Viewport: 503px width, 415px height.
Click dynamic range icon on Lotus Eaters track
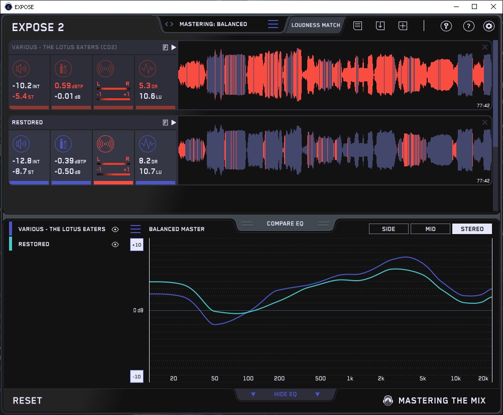pos(148,69)
